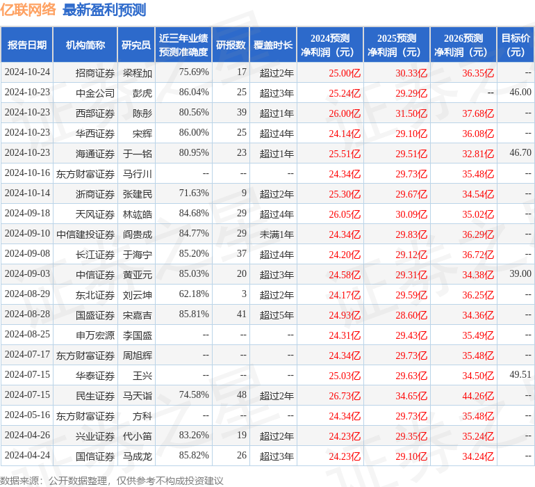Click 2024 forecast 25.00亿
The image size is (535, 487).
point(345,73)
